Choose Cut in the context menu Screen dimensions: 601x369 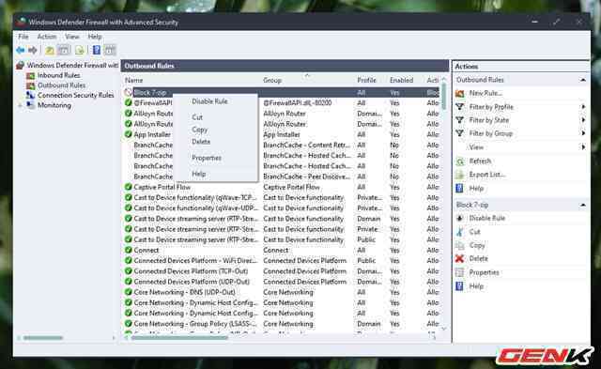197,117
